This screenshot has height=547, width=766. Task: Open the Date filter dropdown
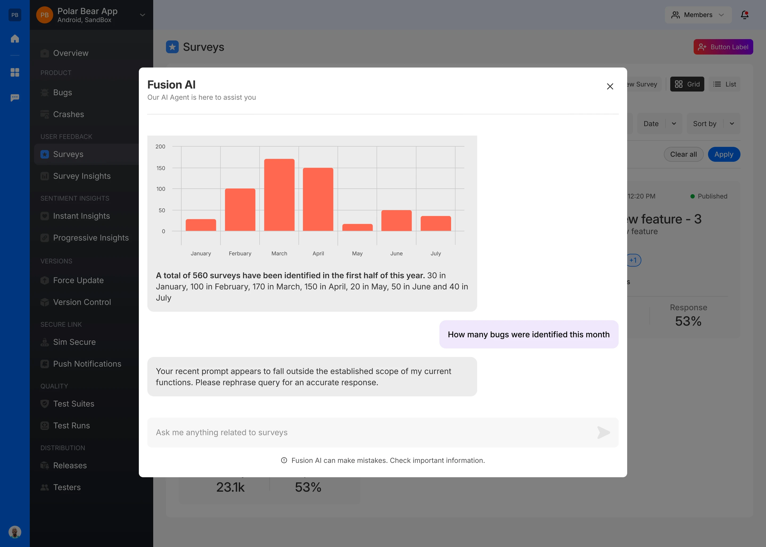click(659, 124)
